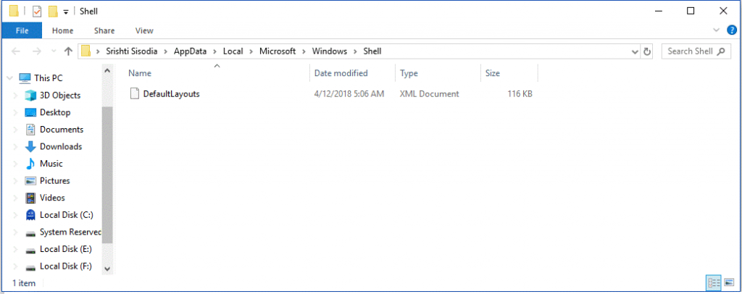
Task: Open Local Disk (E:) in navigation pane
Action: pos(66,249)
